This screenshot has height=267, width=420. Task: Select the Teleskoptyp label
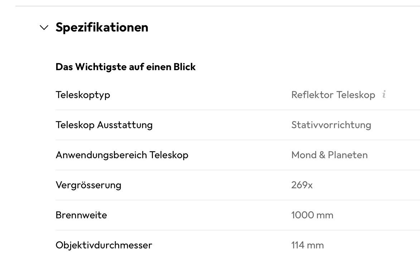point(83,95)
